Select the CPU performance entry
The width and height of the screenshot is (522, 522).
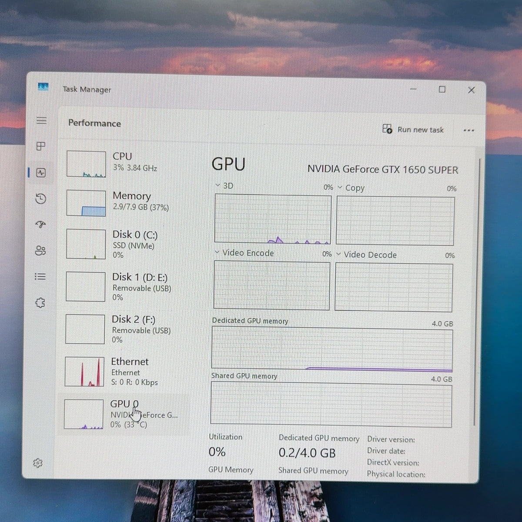(127, 164)
